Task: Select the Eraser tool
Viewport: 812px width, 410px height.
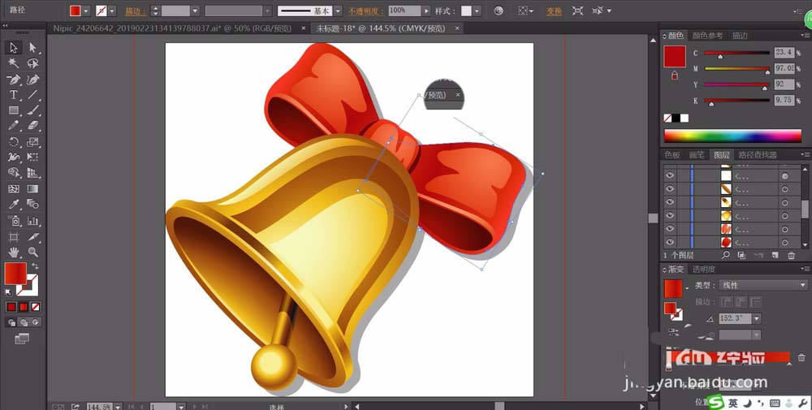Action: click(x=33, y=126)
